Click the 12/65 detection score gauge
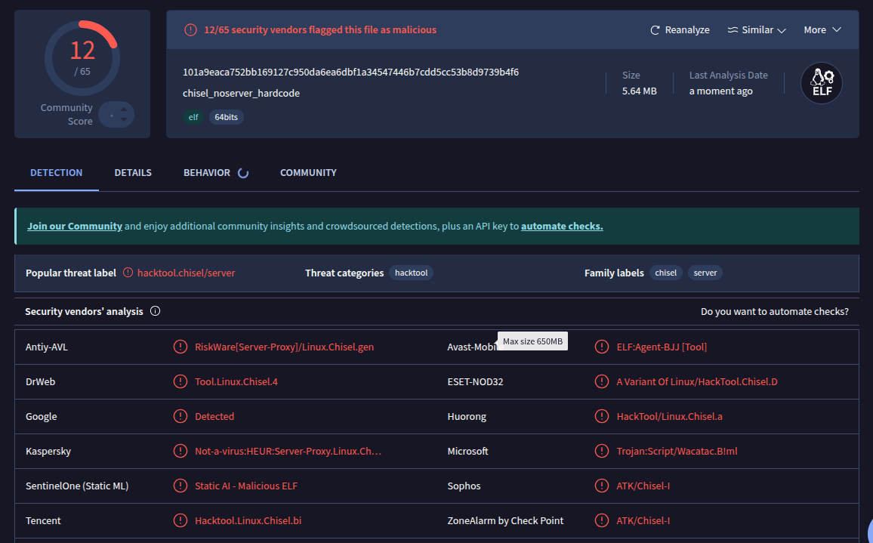Screen dimensions: 873x543 click(x=82, y=58)
